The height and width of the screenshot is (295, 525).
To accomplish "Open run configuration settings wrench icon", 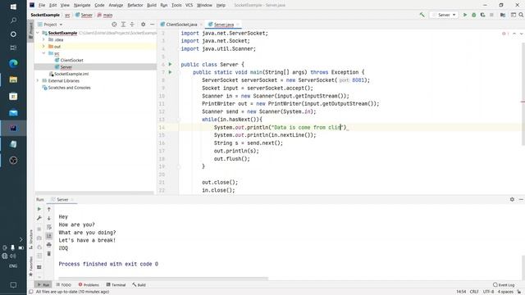I will pos(39,218).
